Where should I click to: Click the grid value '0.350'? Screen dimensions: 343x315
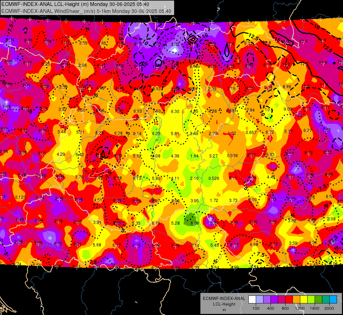click(x=41, y=176)
